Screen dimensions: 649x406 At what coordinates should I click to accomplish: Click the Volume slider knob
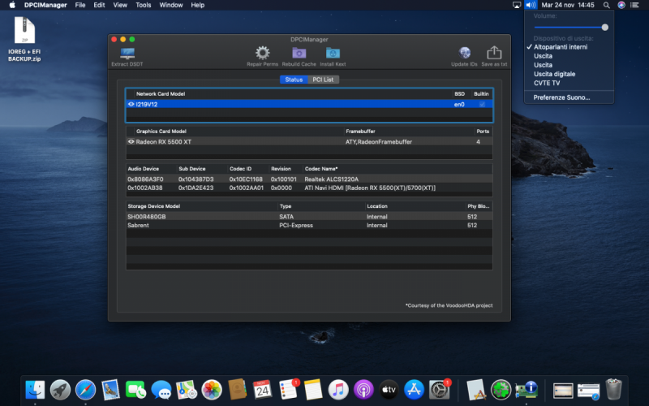[604, 27]
